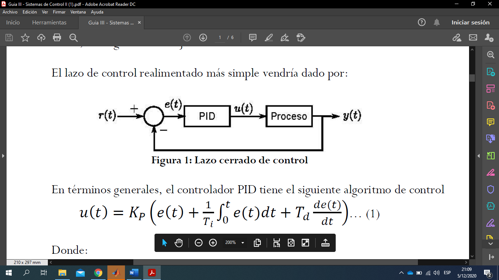Viewport: 499px width, 280px height.
Task: Dock the floating toolbar
Action: coord(325,243)
